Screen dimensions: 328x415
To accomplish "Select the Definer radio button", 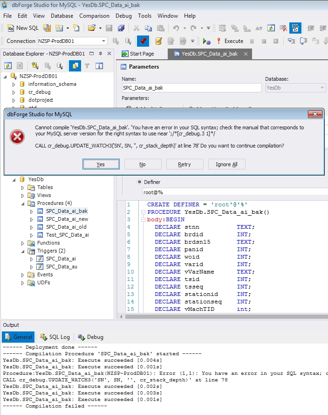I will tap(139, 182).
